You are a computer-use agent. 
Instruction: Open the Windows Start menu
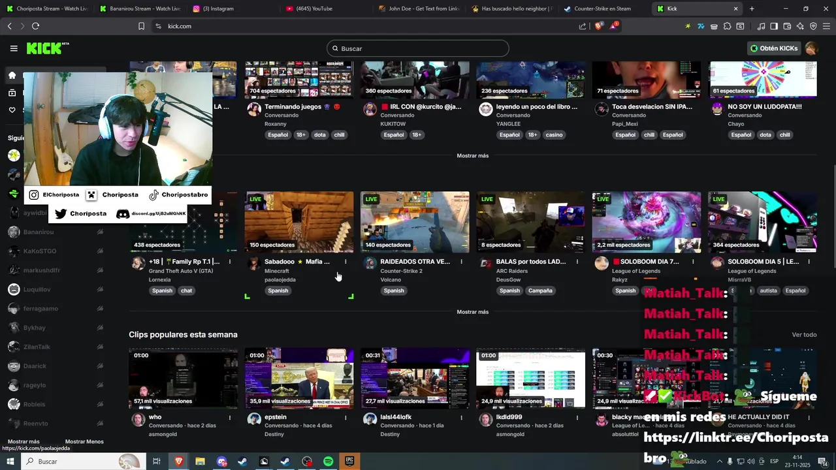pyautogui.click(x=10, y=462)
